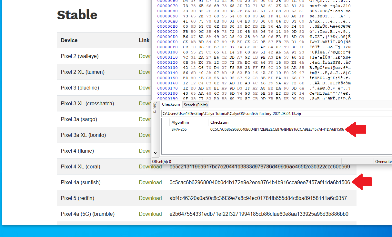The image size is (392, 237).
Task: Click the Checksum column header
Action: coord(219,122)
